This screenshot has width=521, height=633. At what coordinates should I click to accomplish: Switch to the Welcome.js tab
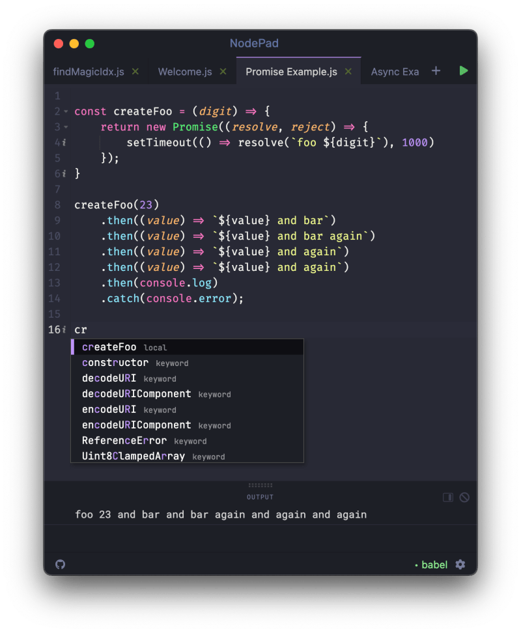[187, 72]
